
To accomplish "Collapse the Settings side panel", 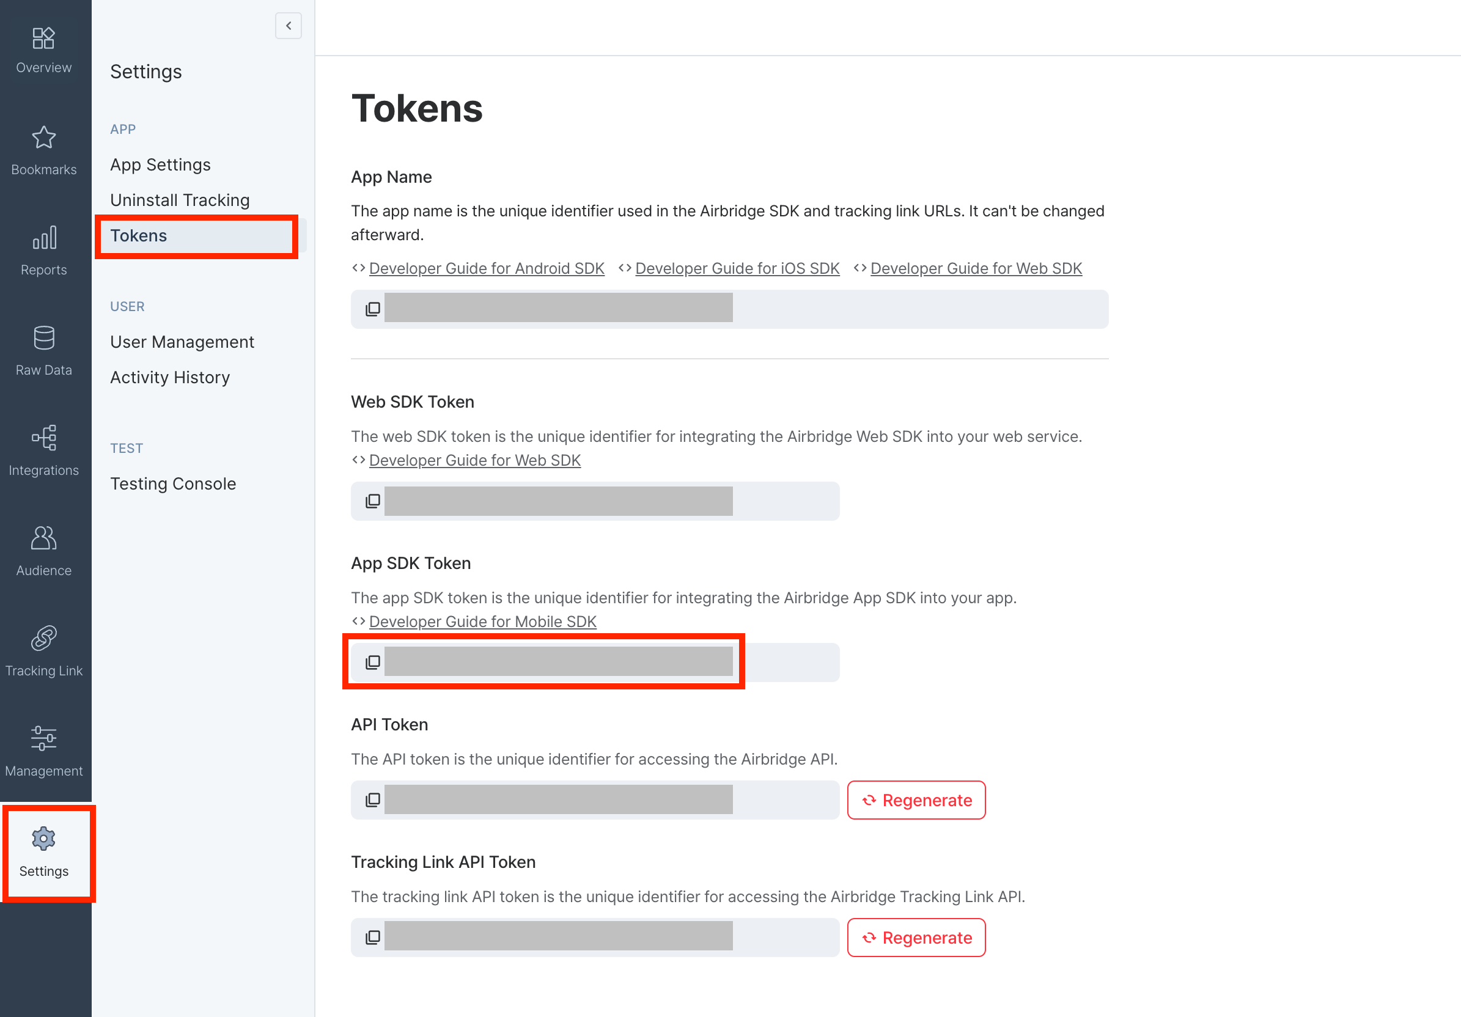I will point(289,26).
